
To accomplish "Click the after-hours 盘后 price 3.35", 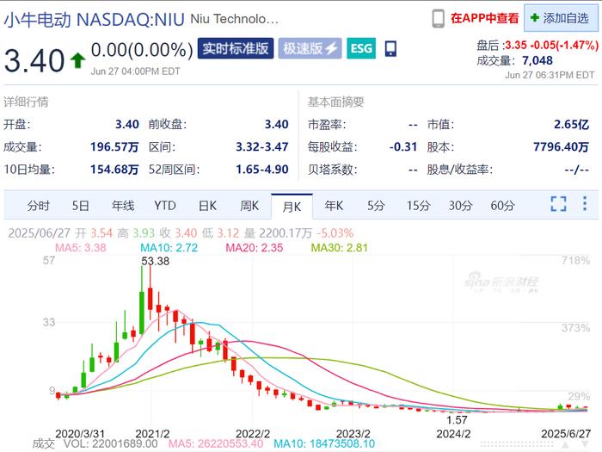I will coord(516,45).
